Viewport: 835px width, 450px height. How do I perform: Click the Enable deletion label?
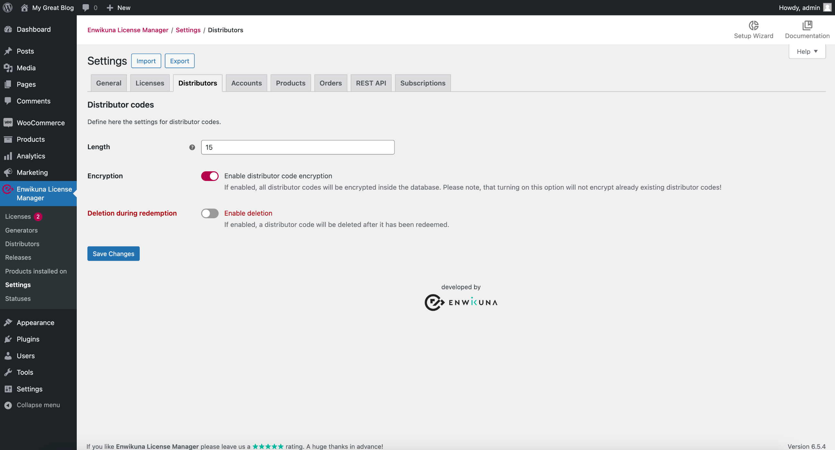click(248, 213)
